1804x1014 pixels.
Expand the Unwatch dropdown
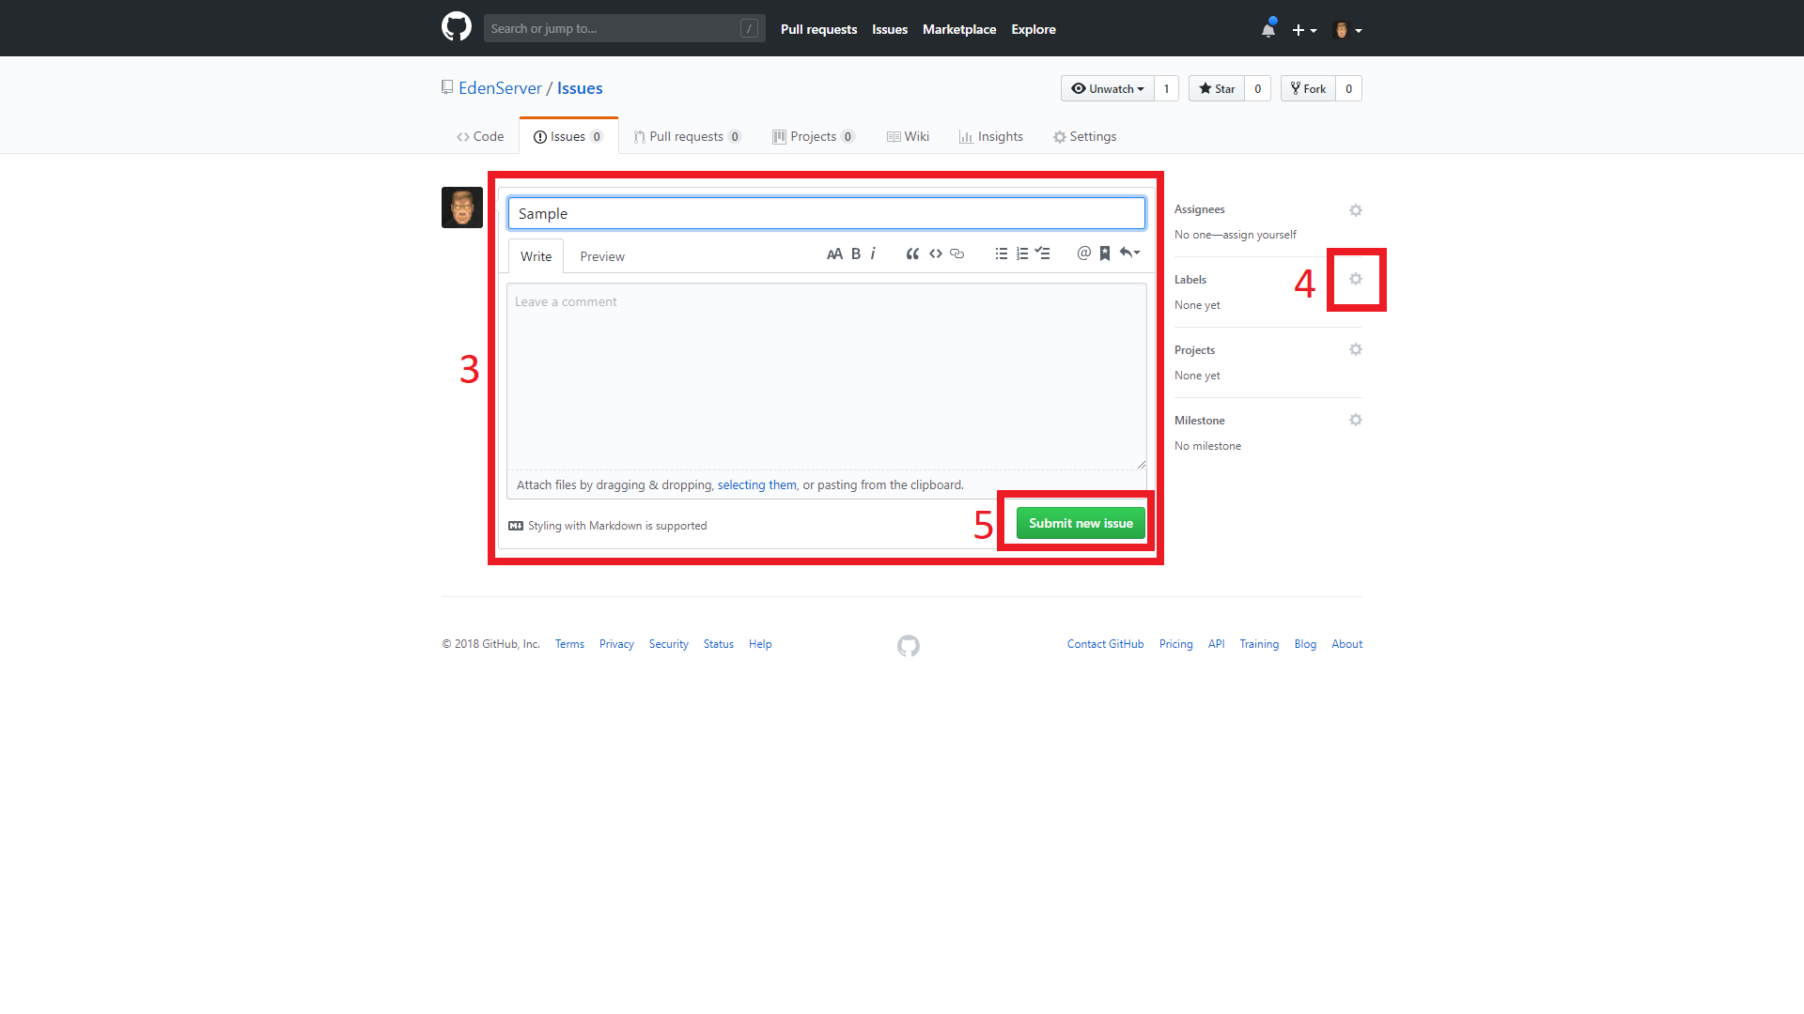pos(1108,88)
